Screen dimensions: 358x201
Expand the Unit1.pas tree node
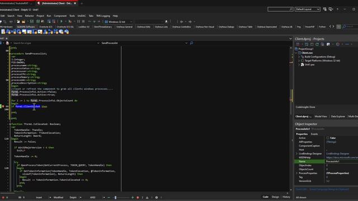click(299, 65)
